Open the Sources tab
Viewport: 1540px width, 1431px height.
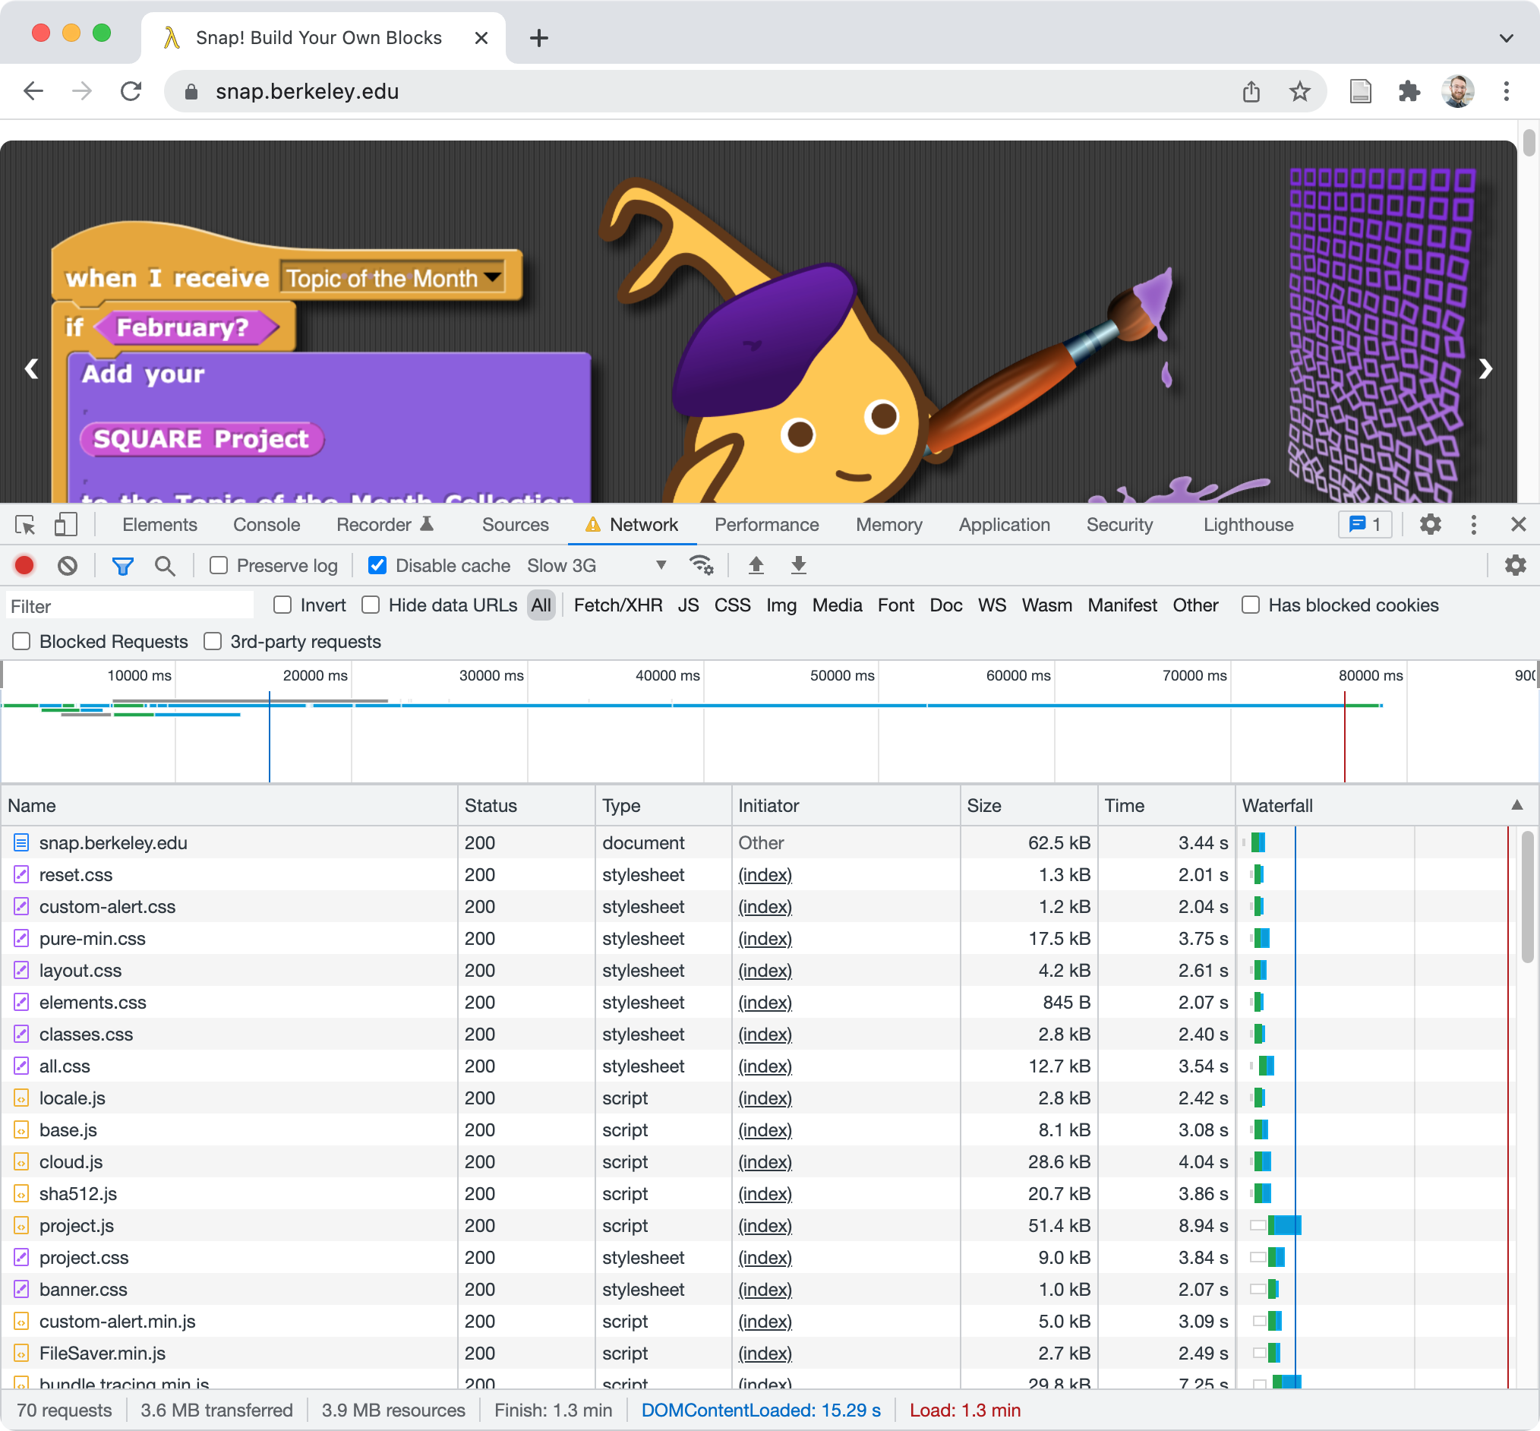515,524
